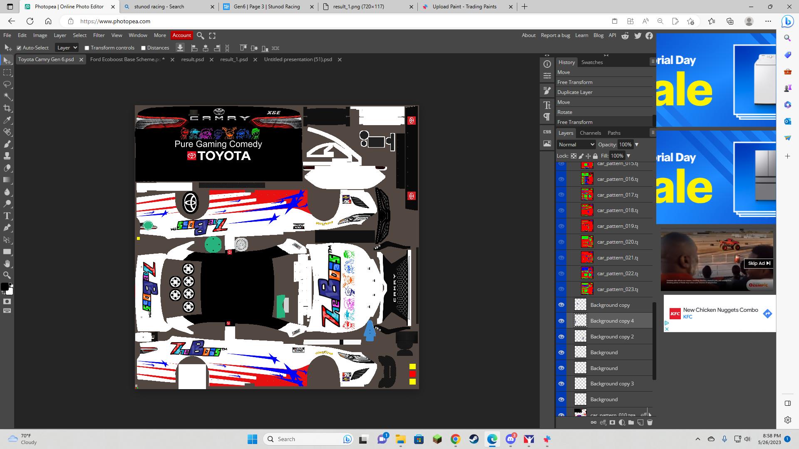Viewport: 799px width, 449px height.
Task: Open the Filter menu
Action: (99, 35)
